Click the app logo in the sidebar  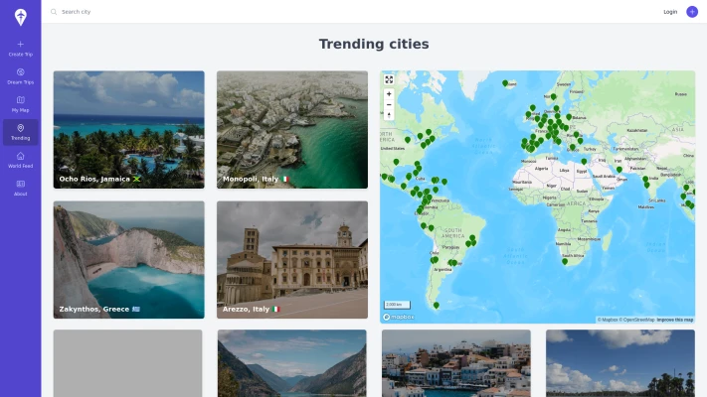20,17
